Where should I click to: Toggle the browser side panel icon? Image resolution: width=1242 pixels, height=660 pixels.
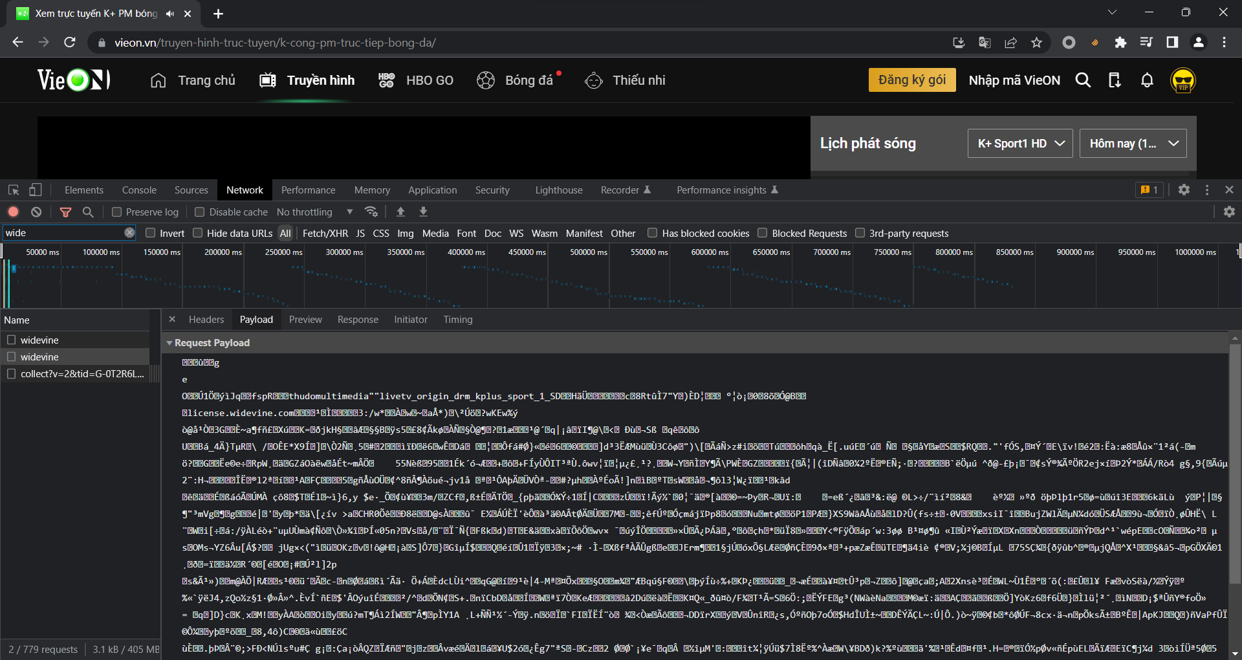pos(1172,42)
